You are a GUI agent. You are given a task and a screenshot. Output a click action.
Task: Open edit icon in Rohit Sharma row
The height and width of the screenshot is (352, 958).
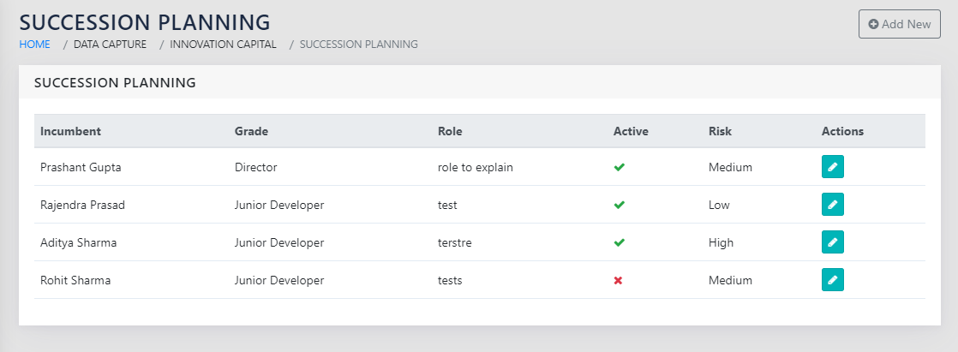(x=832, y=280)
